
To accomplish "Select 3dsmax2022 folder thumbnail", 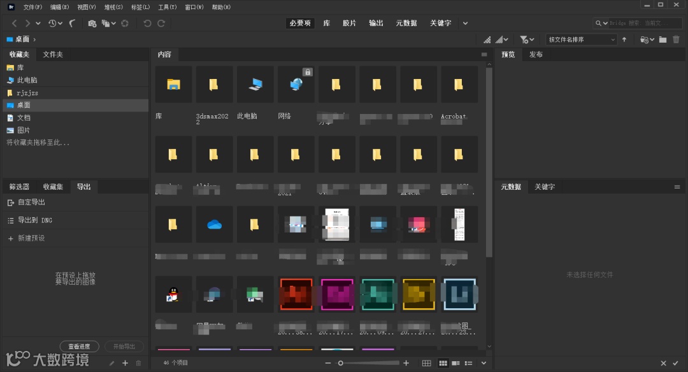I will 214,84.
